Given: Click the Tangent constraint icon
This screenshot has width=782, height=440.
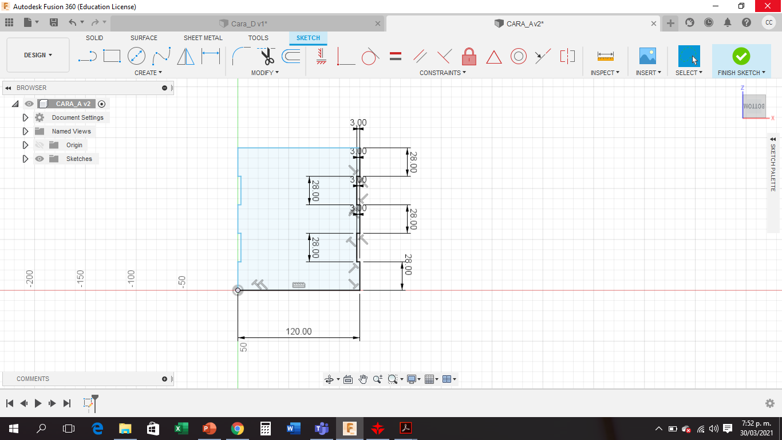Looking at the screenshot, I should (x=370, y=56).
